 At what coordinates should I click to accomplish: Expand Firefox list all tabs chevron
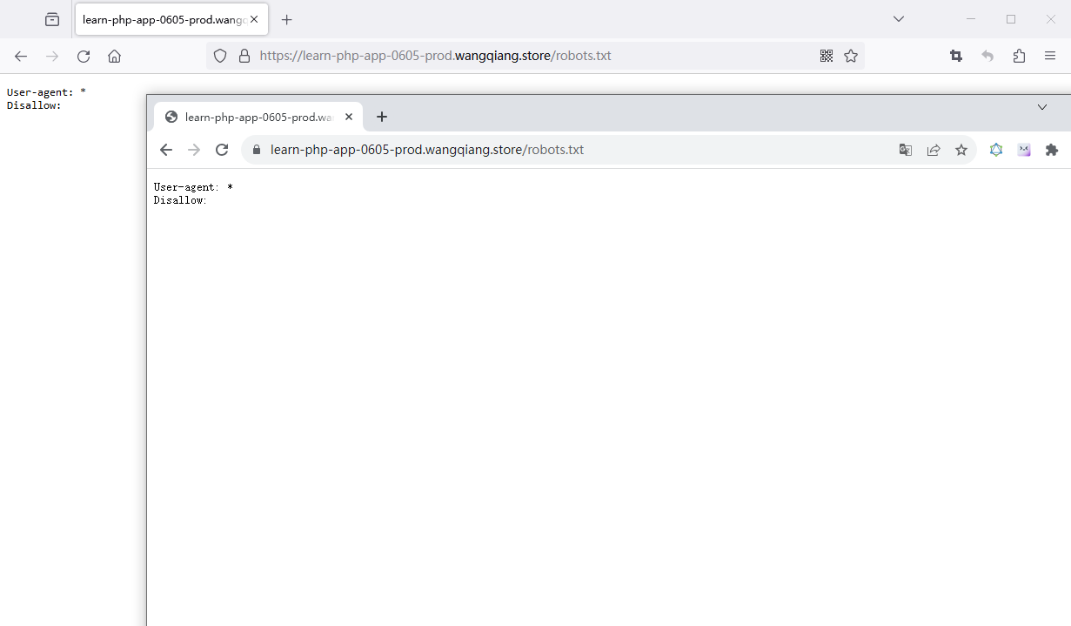tap(899, 19)
